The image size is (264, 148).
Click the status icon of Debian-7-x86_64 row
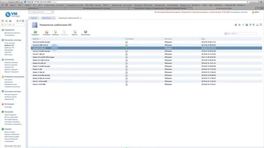[127, 72]
